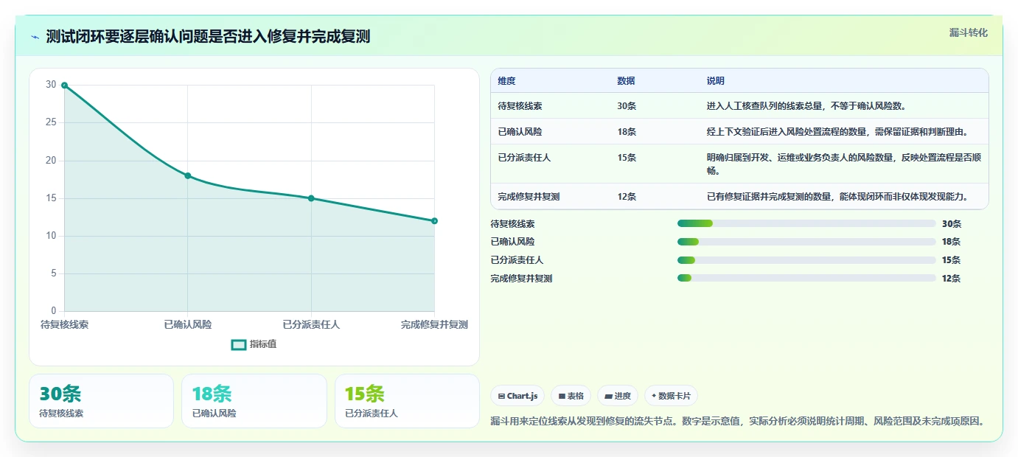Click the 数据 column header
1018x457 pixels.
tap(626, 81)
